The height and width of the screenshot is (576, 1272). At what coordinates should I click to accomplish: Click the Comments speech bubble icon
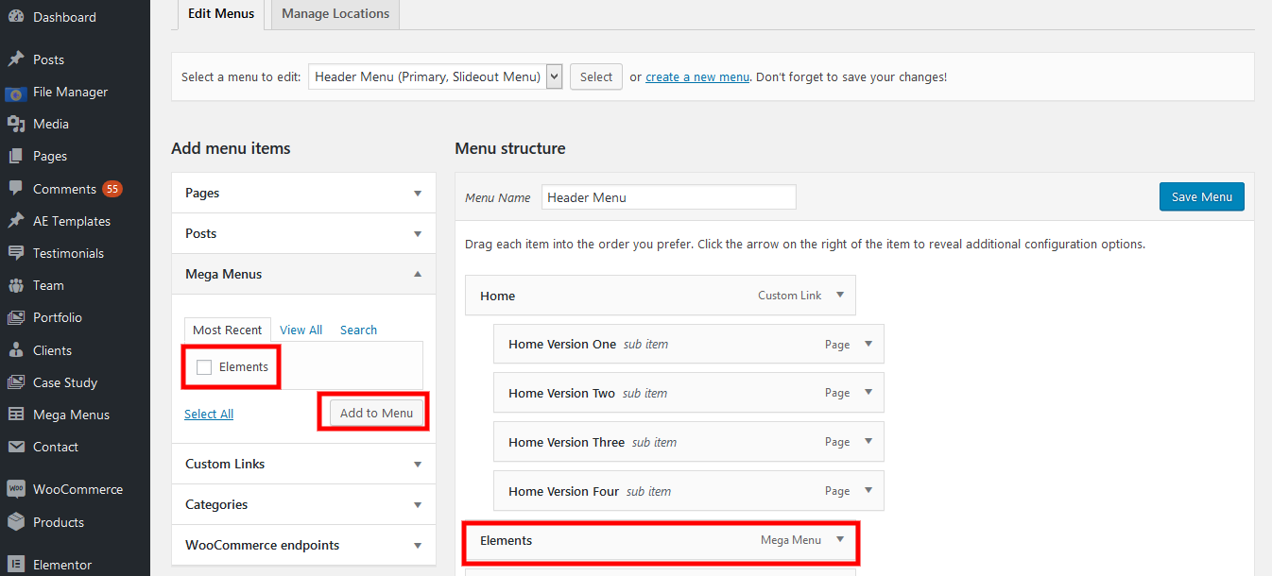[x=15, y=189]
